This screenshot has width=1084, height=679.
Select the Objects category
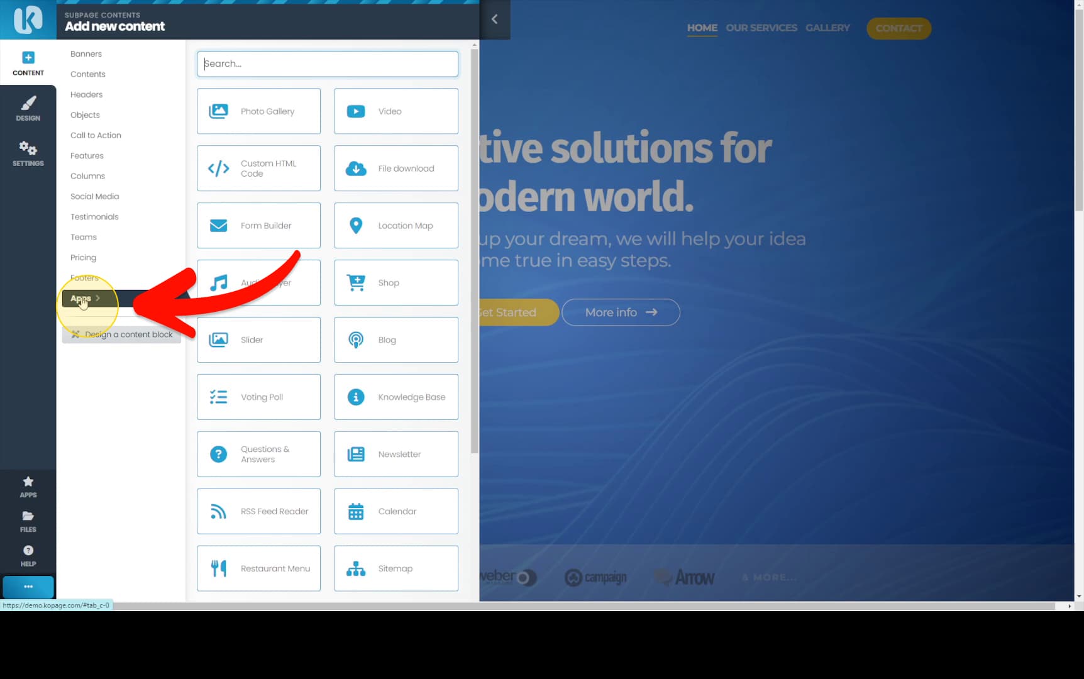[86, 115]
